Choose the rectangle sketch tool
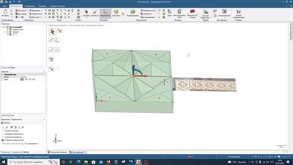293x165 pixels. click(x=49, y=11)
